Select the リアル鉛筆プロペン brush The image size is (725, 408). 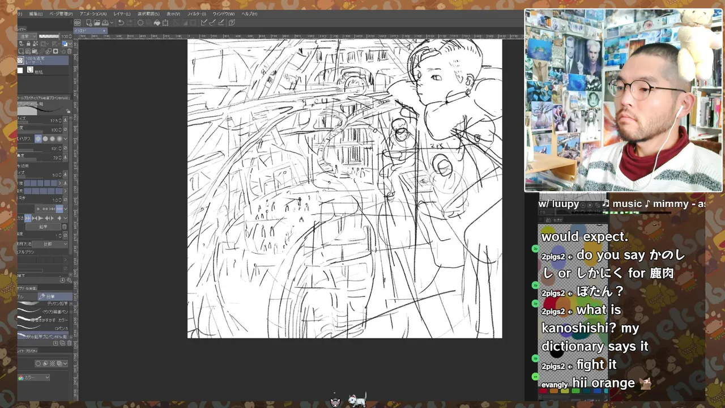43,335
